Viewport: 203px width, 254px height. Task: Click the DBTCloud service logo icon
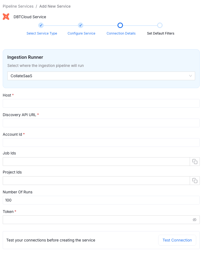click(x=6, y=17)
